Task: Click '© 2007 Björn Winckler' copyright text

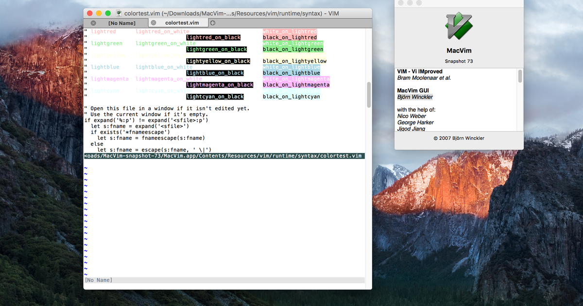Action: [x=459, y=138]
